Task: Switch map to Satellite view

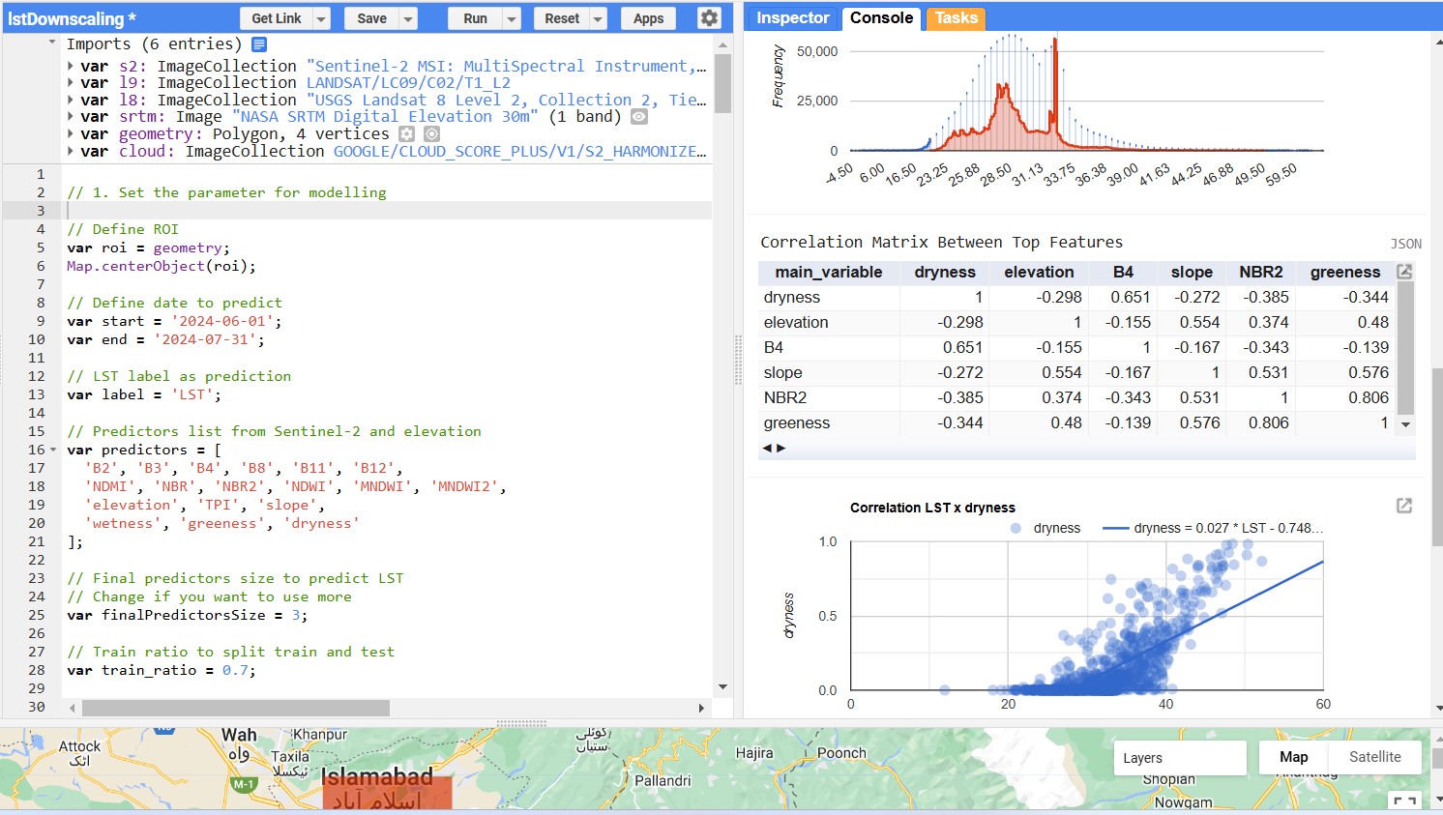Action: coord(1374,757)
